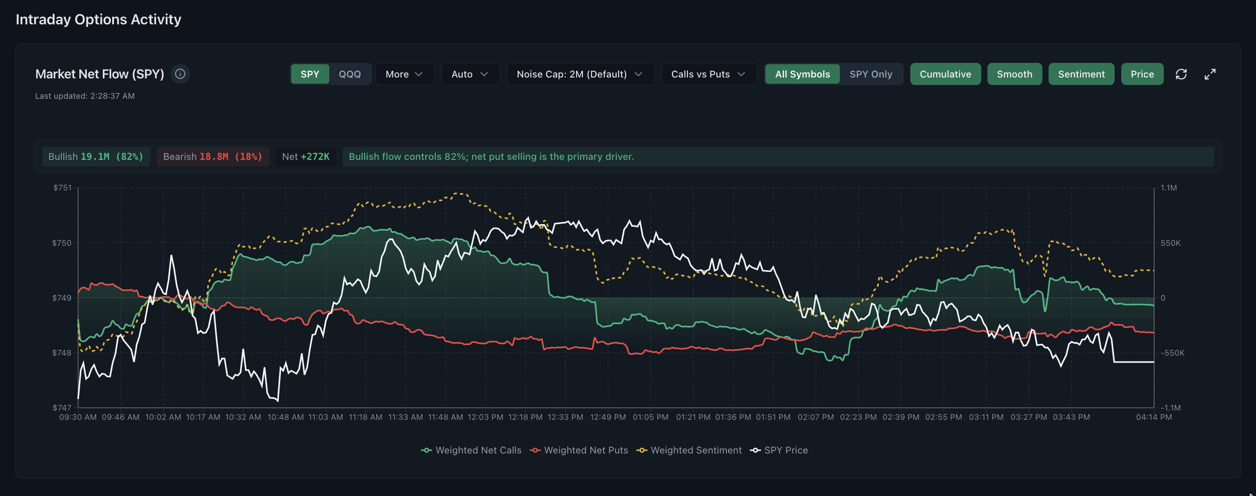Click the 02:07 PM time axis label

(x=815, y=417)
